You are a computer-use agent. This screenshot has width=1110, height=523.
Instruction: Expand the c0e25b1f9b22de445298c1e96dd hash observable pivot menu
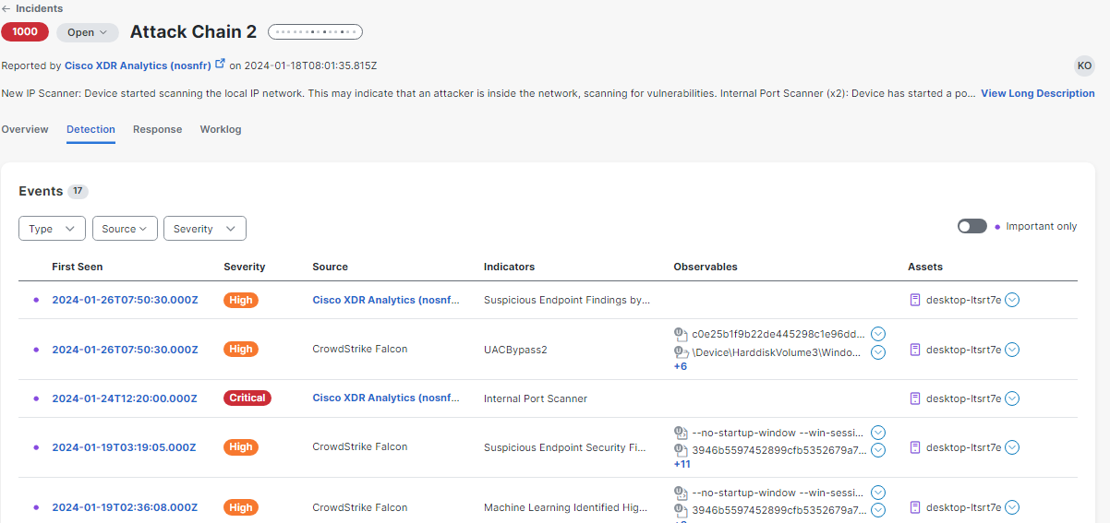click(878, 334)
